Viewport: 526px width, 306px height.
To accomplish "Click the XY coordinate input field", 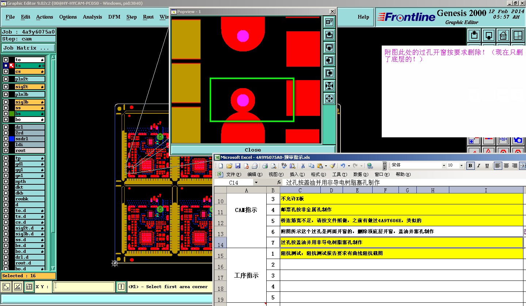I will point(84,287).
